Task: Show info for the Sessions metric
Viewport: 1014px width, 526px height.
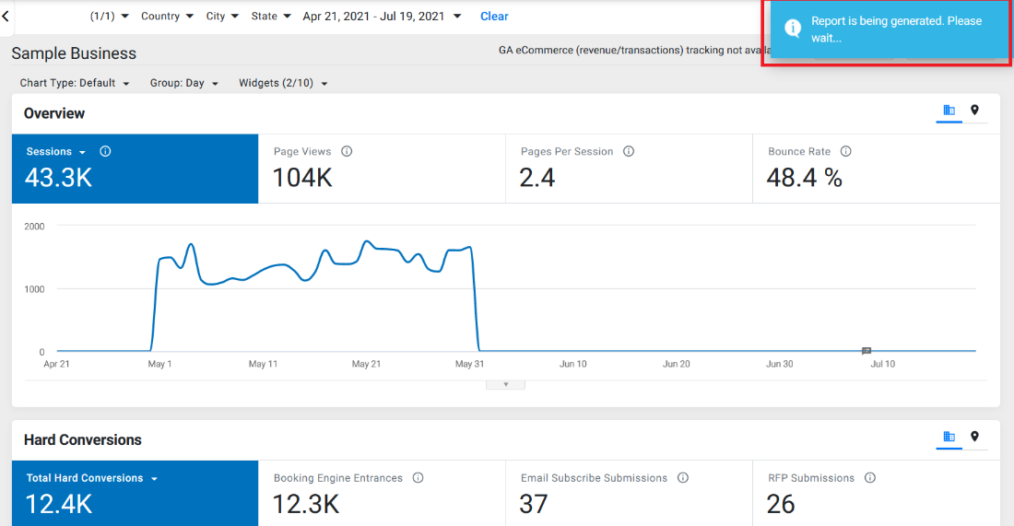Action: click(105, 151)
